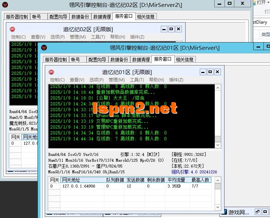Close the 追忆纪01区 [无限版] inner window
The width and height of the screenshot is (270, 218).
click(218, 72)
